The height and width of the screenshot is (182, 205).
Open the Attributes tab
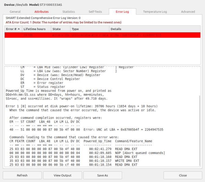(x=41, y=12)
